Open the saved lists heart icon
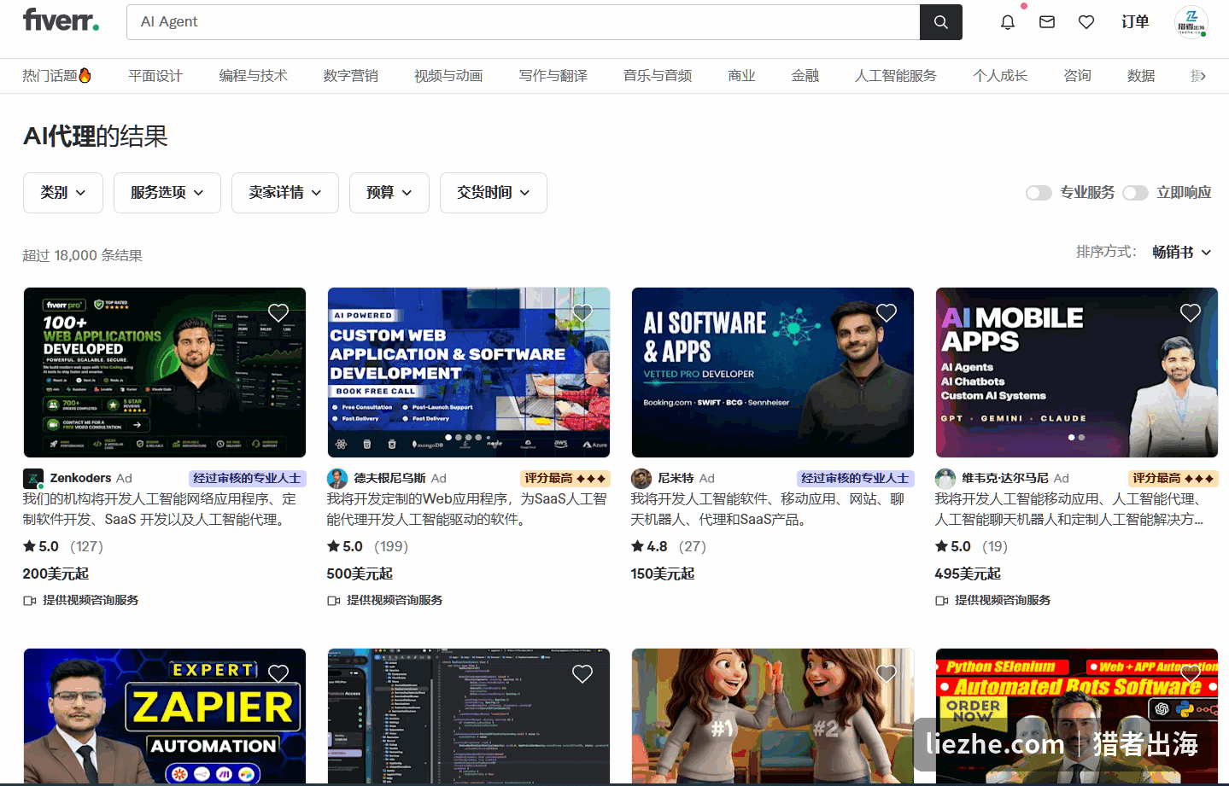Image resolution: width=1229 pixels, height=786 pixels. [x=1086, y=22]
